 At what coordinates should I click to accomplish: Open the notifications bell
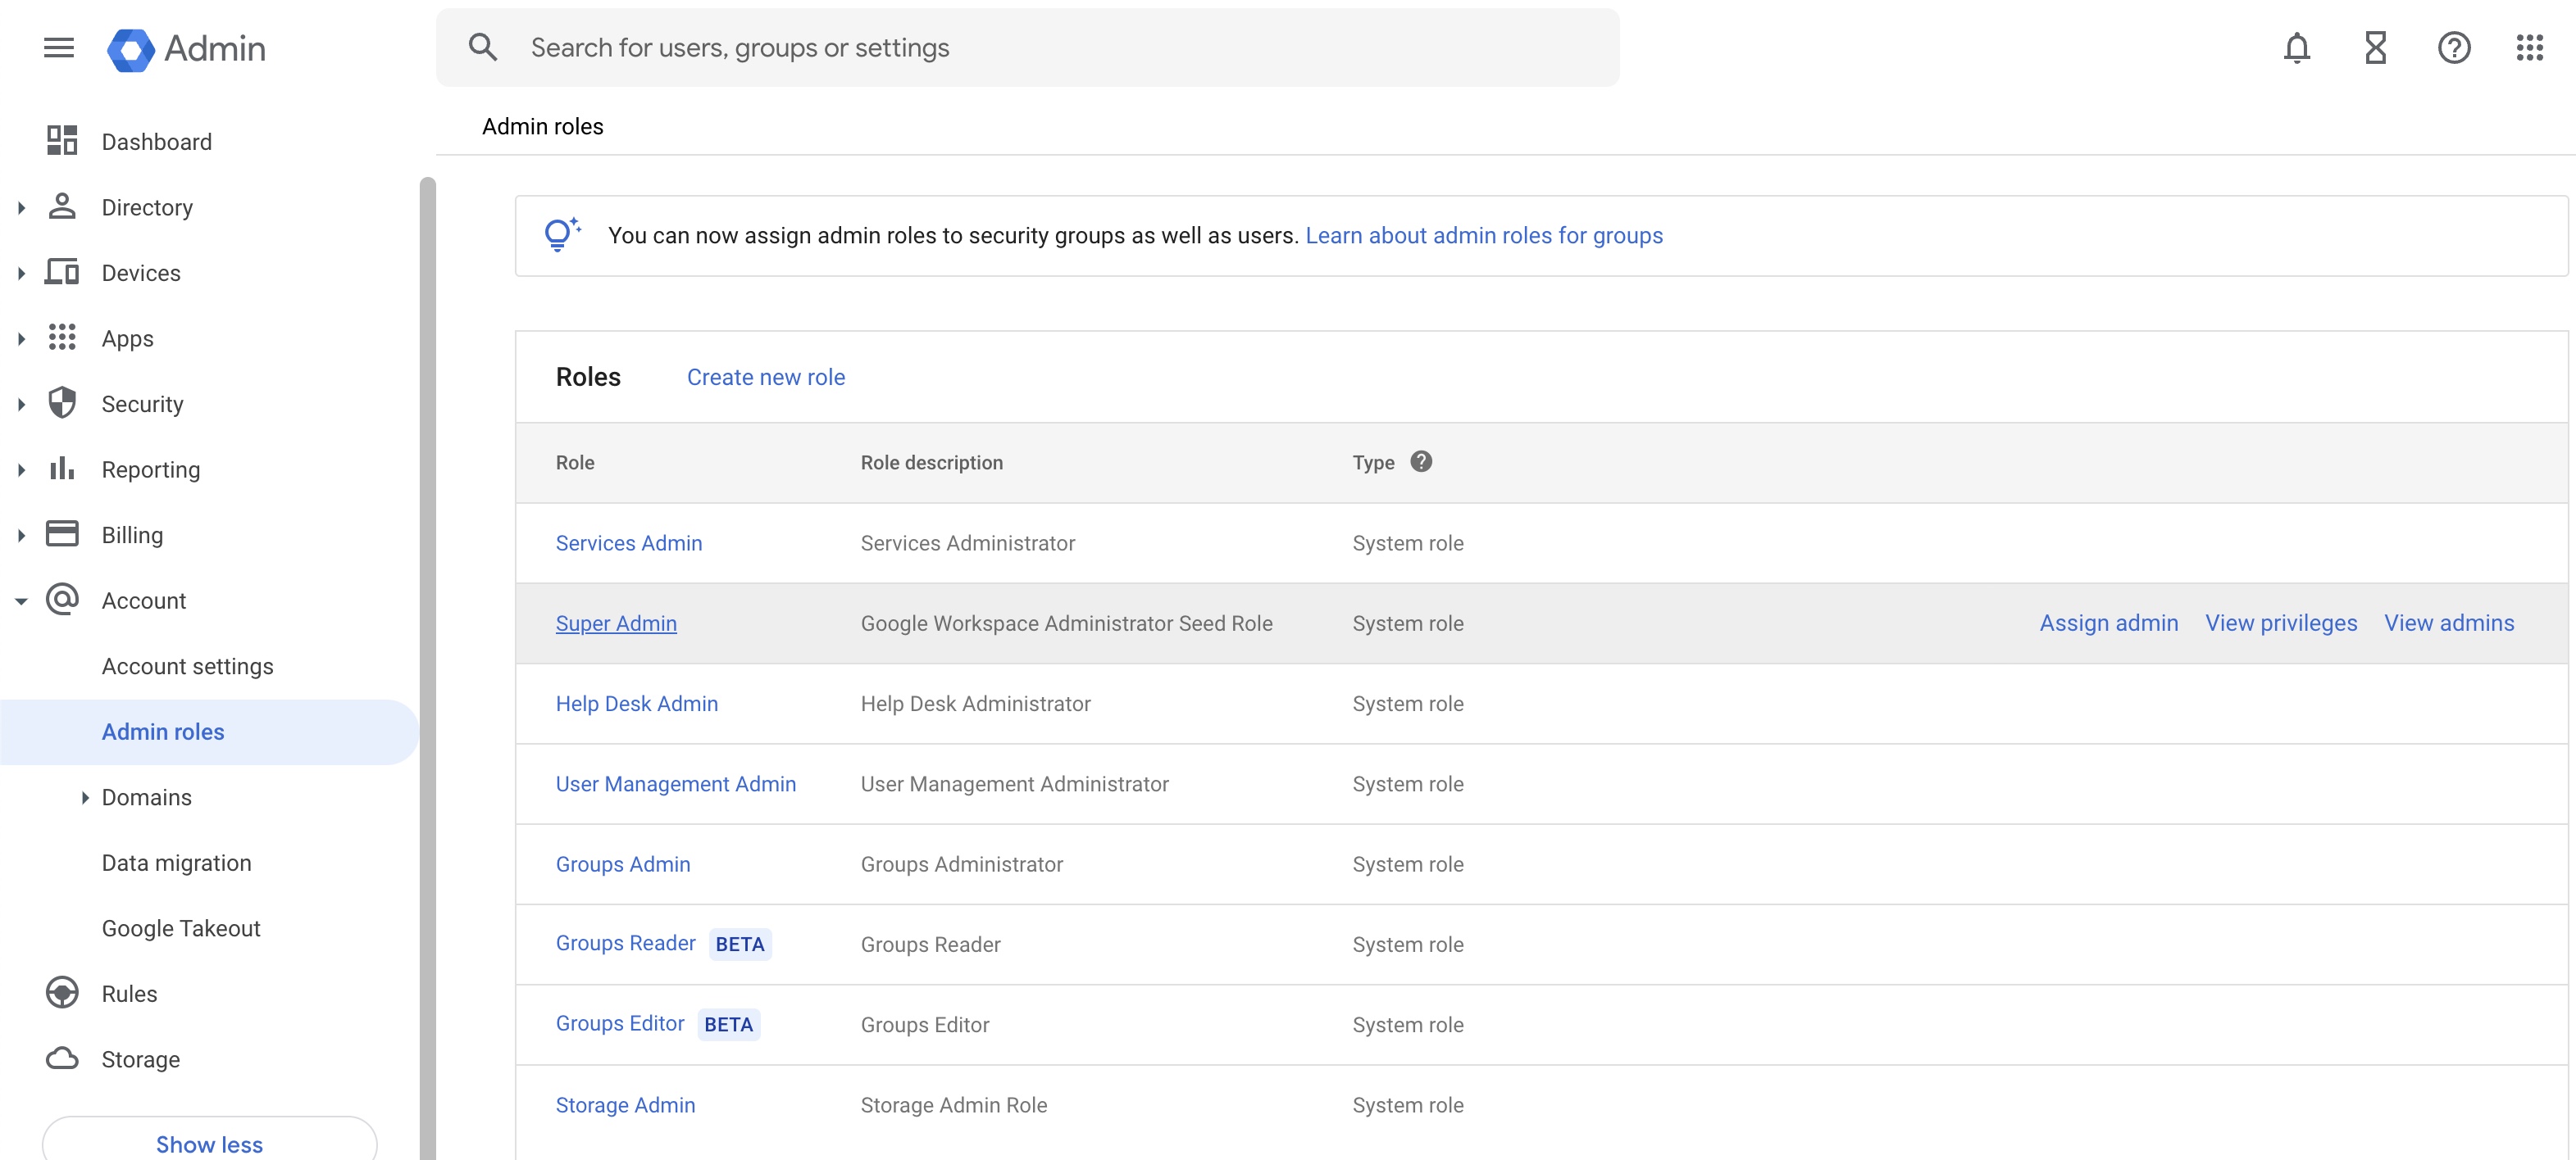[2297, 48]
